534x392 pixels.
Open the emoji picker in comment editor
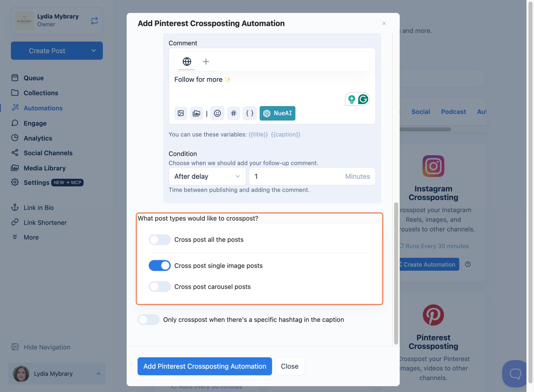[x=217, y=113]
